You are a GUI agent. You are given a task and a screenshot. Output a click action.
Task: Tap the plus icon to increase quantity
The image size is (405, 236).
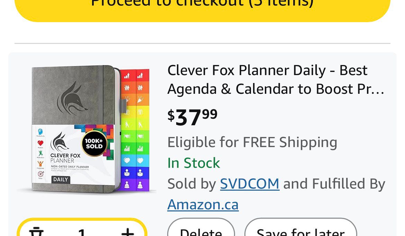point(127,232)
